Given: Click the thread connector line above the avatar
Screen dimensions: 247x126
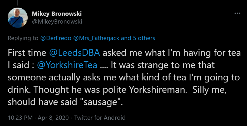Looking at the screenshot, I should [x=18, y=3].
